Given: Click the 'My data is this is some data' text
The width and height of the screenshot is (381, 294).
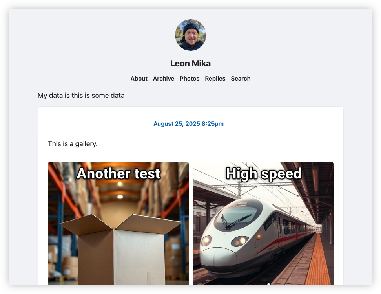Looking at the screenshot, I should pos(81,96).
